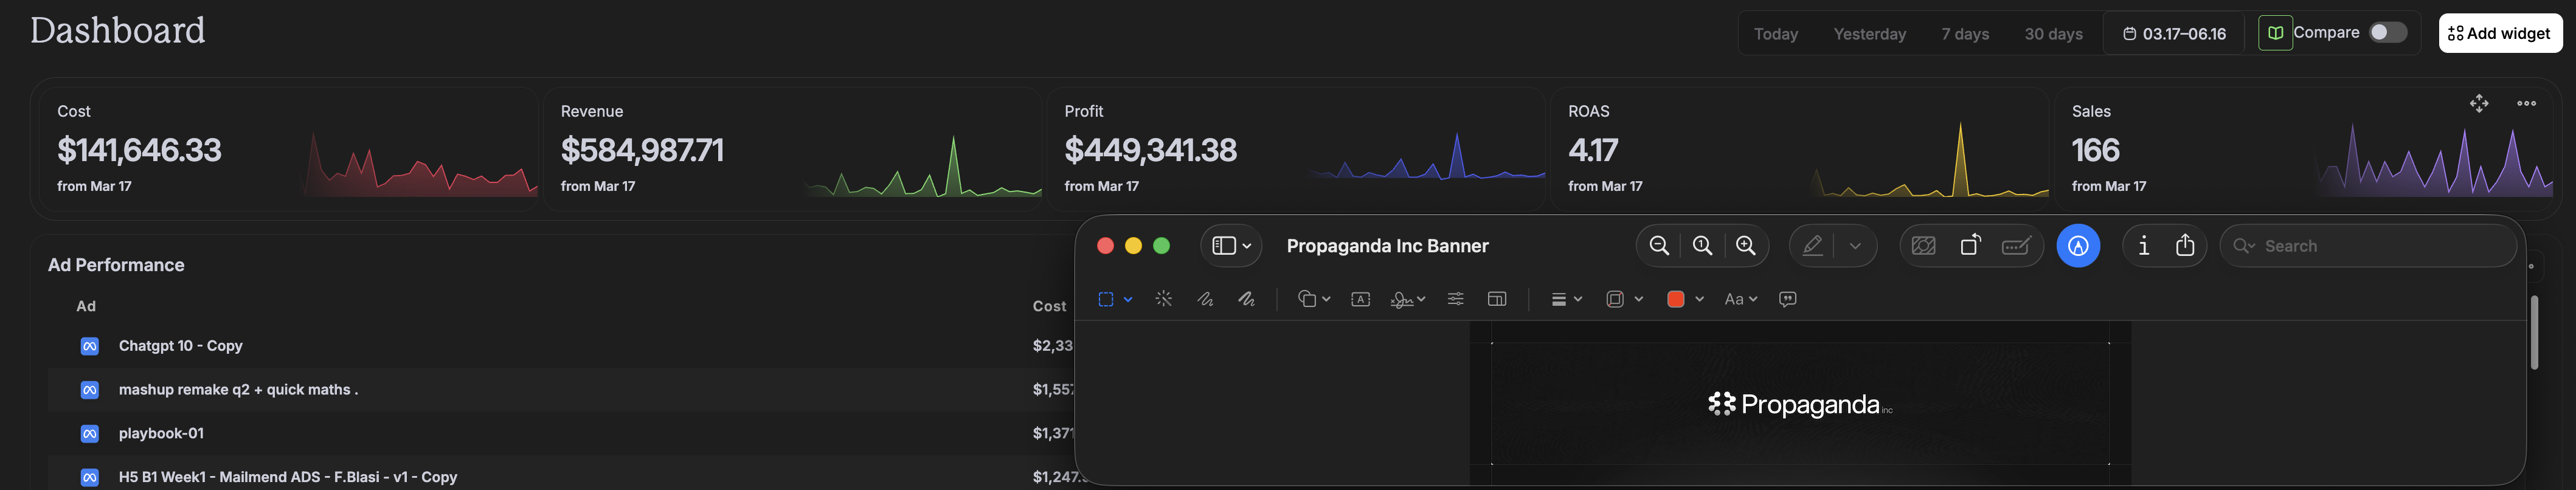Select the Draw tool in markup toolbar
Image resolution: width=2576 pixels, height=490 pixels.
(x=1247, y=299)
